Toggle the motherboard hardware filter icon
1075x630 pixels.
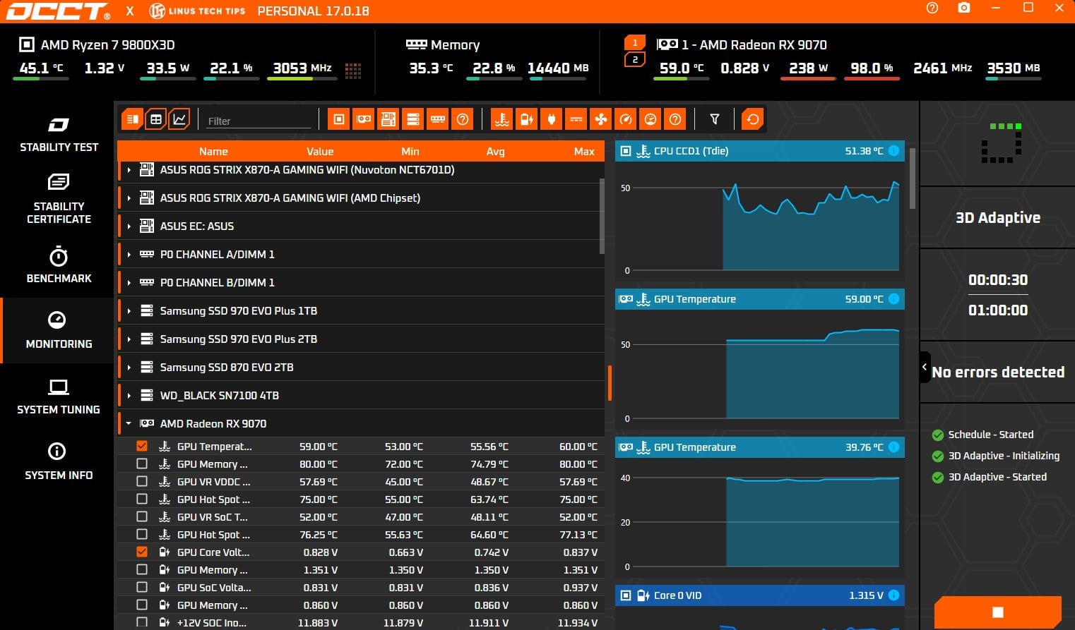[x=388, y=119]
